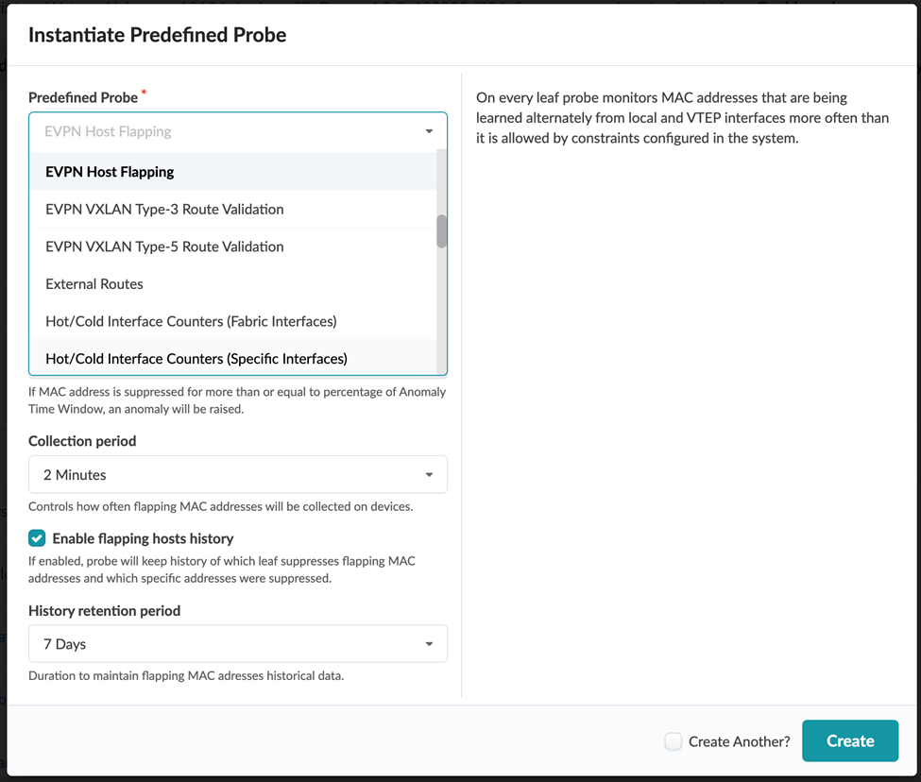Click the History retention period dropdown arrow
Screen dimensions: 921x782
click(x=429, y=644)
